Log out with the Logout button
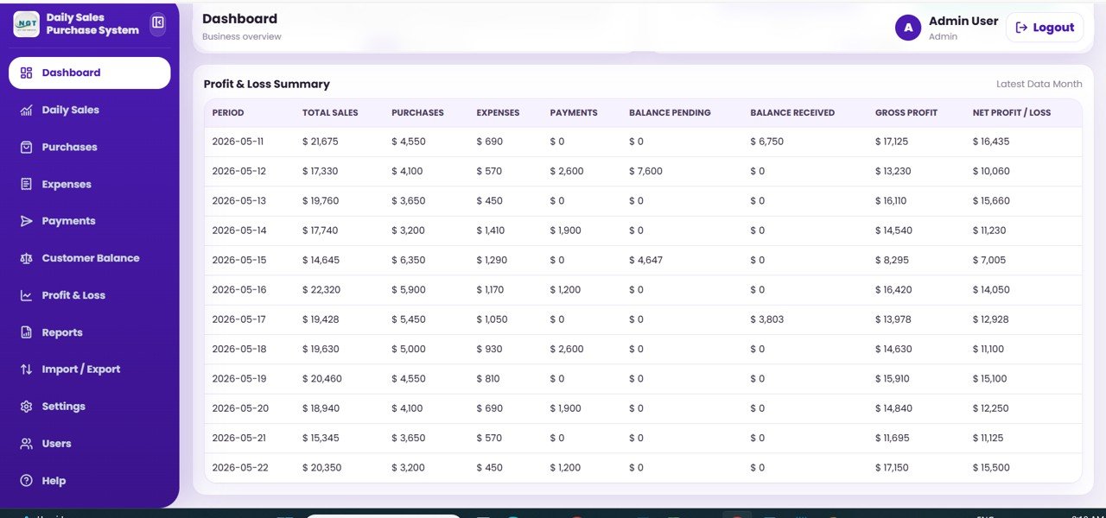 (1045, 28)
